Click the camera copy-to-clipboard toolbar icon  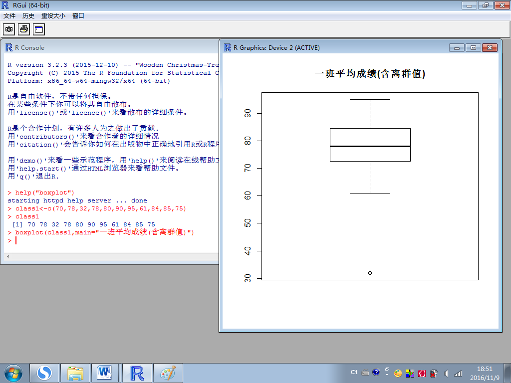click(9, 29)
